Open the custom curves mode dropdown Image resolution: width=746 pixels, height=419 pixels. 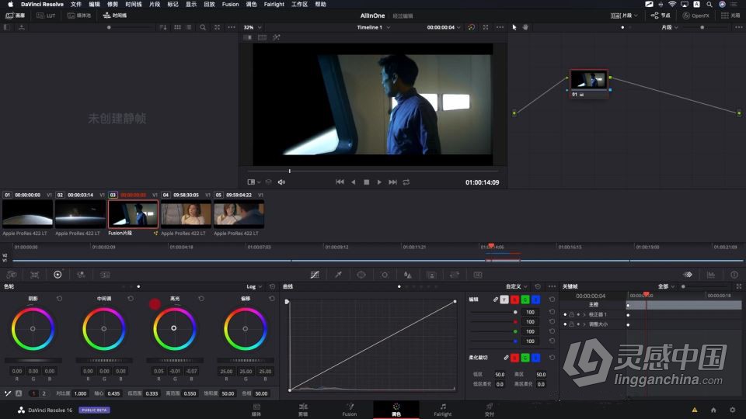(516, 286)
